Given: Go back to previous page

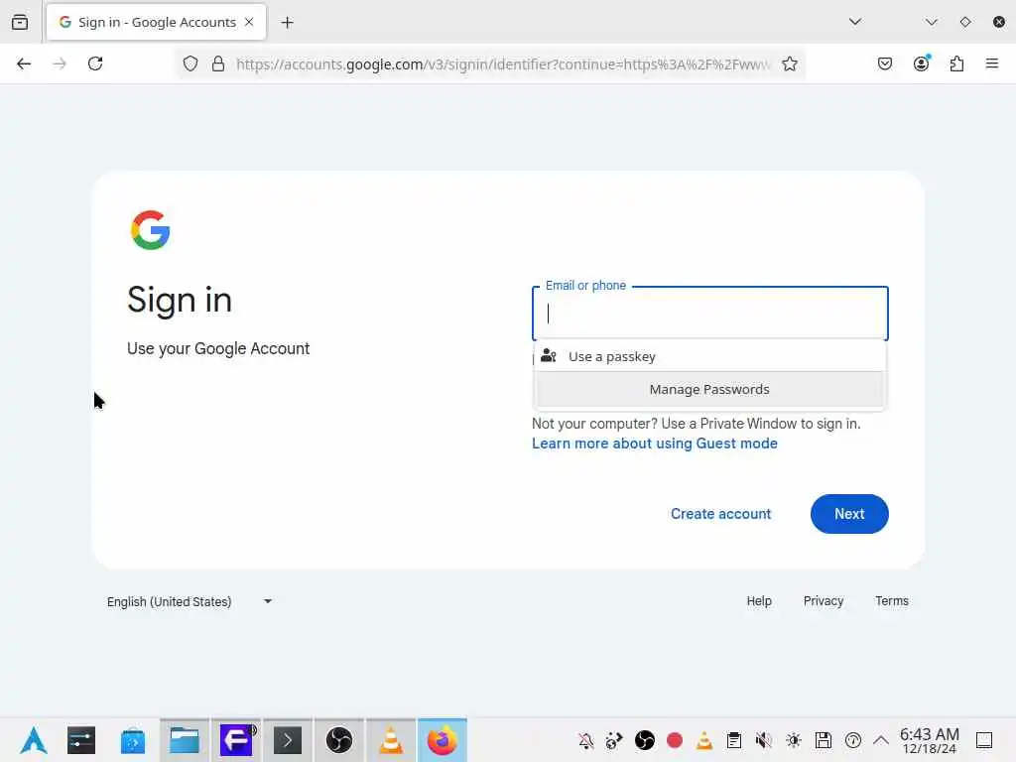Looking at the screenshot, I should point(24,63).
